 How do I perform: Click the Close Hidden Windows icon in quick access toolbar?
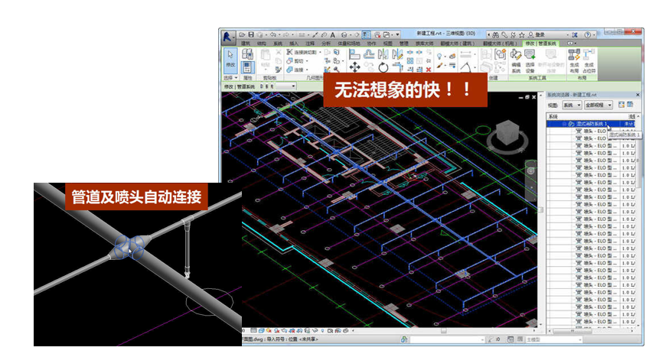377,35
